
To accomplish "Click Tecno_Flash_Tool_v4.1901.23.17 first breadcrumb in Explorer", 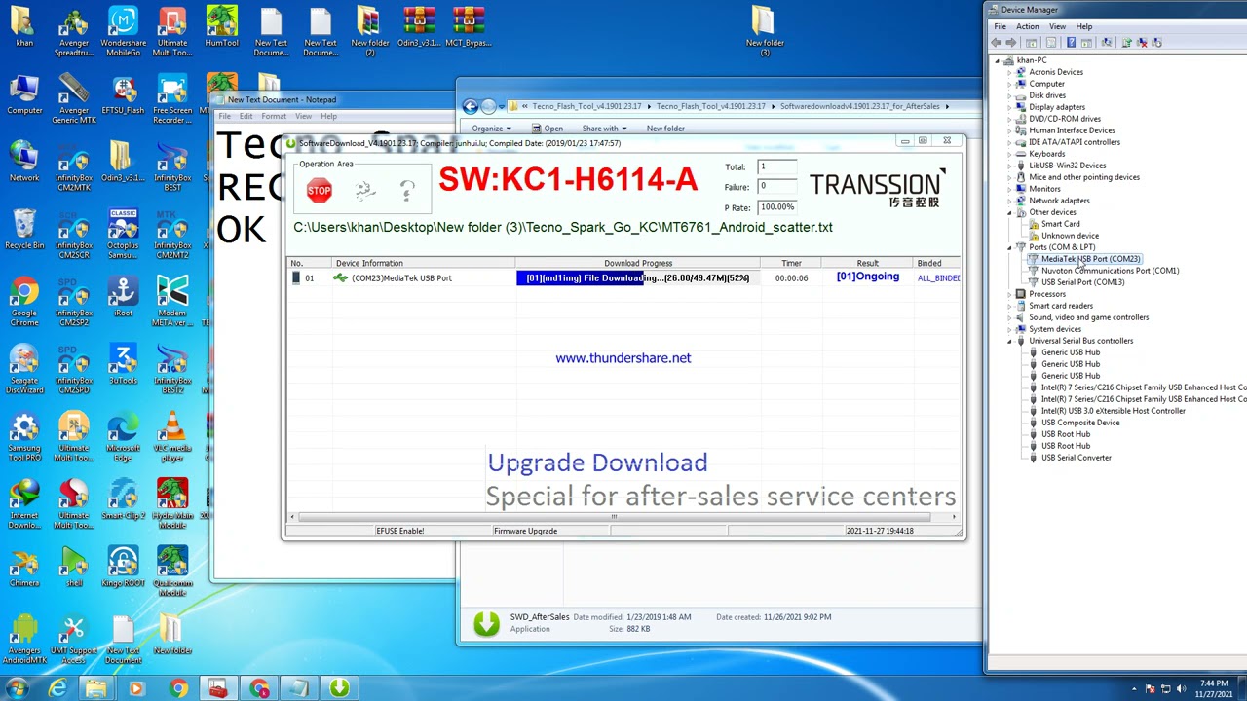I will 586,106.
